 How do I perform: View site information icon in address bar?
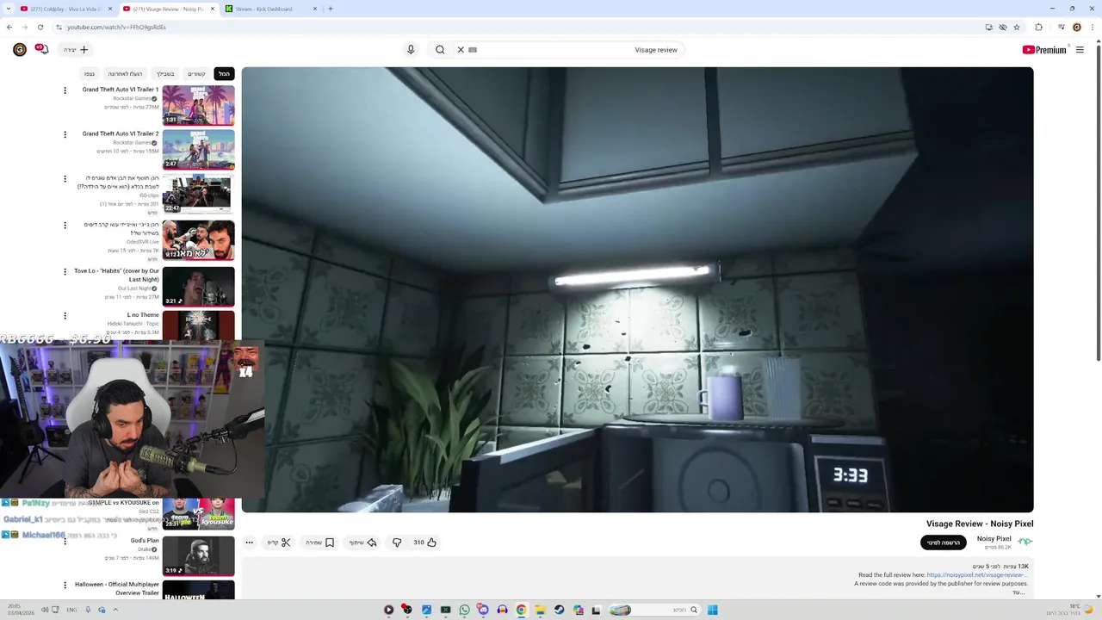tap(59, 27)
